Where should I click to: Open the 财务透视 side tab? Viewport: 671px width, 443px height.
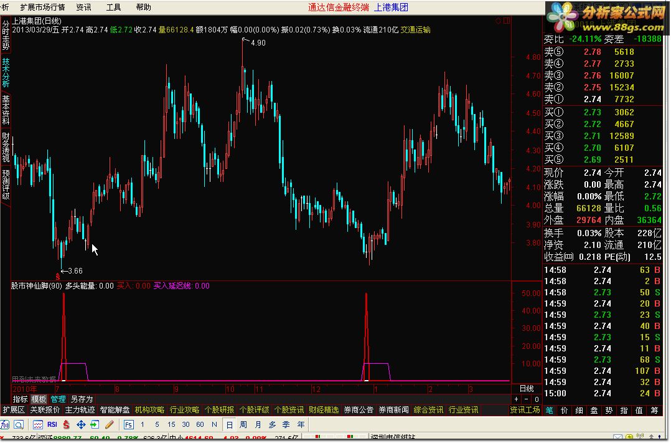click(6, 148)
